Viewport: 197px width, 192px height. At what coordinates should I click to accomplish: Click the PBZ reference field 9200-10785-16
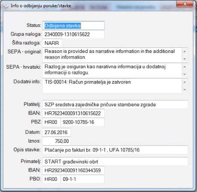tap(82, 122)
